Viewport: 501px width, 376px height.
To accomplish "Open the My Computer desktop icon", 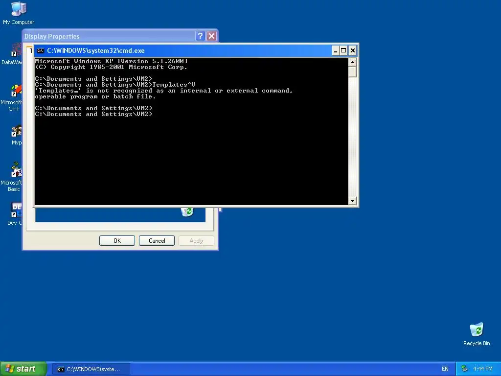I will 19,13.
